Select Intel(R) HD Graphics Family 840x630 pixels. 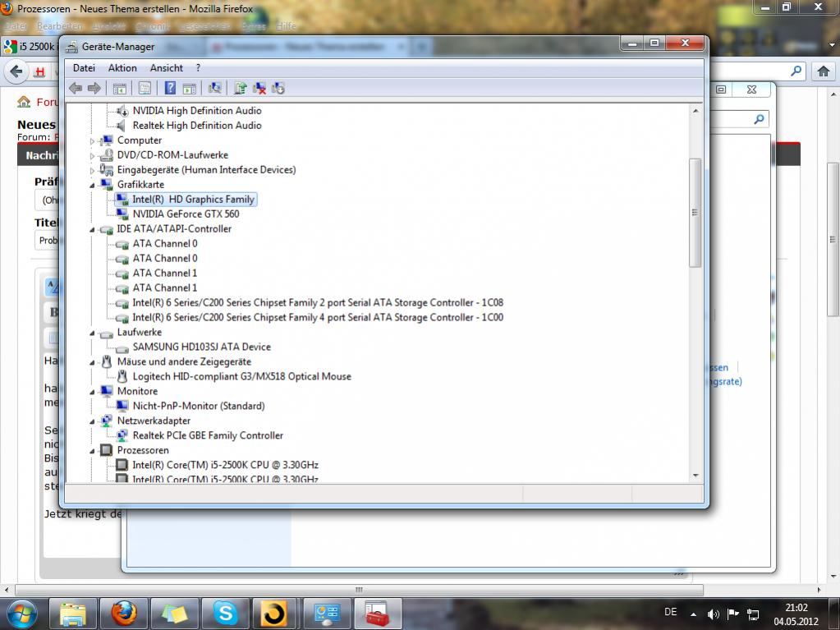(193, 200)
